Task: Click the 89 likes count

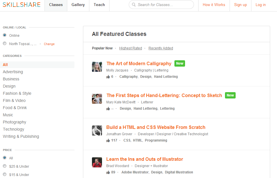Action: 113,172
